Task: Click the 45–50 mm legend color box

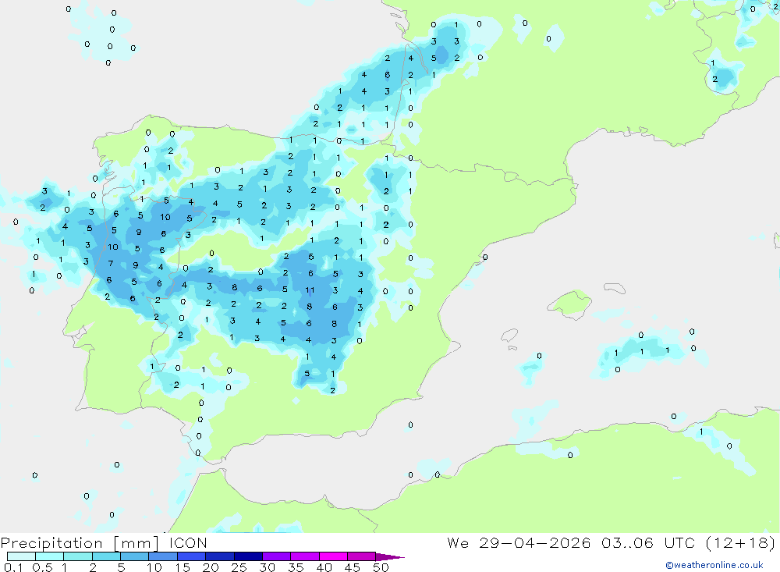Action: coord(362,556)
